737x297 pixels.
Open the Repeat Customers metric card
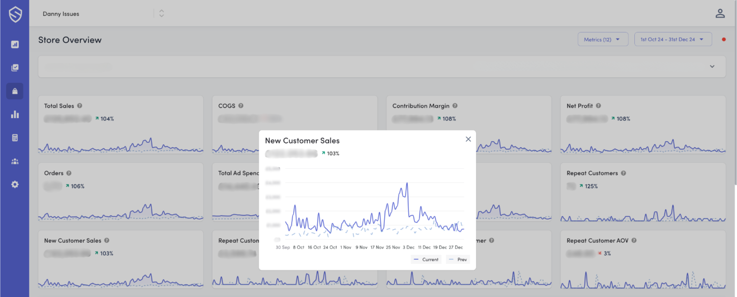tap(642, 192)
